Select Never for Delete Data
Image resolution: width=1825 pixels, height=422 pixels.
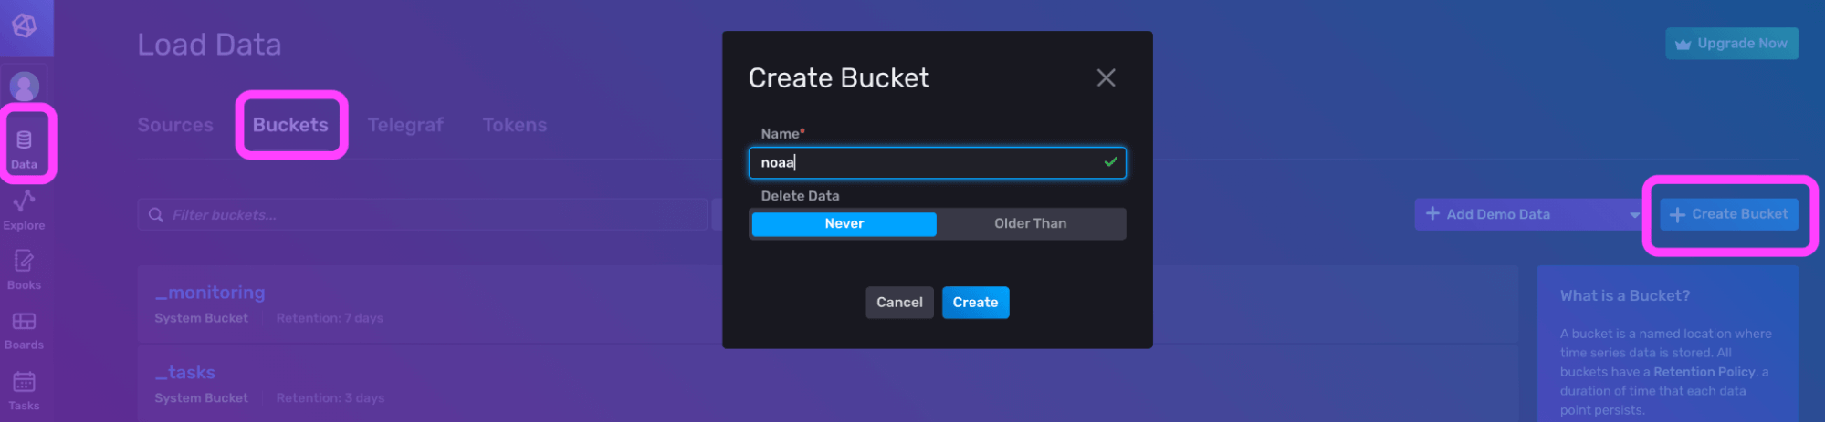pos(844,224)
